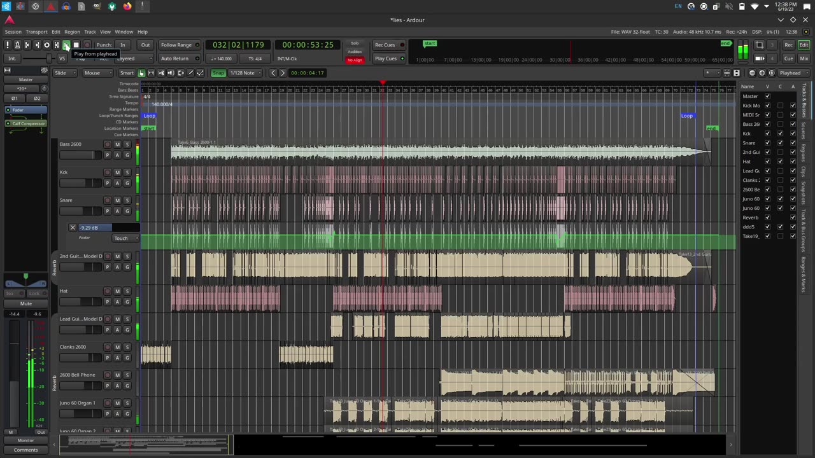
Task: Uncheck Master visibility checkbox
Action: (x=767, y=96)
